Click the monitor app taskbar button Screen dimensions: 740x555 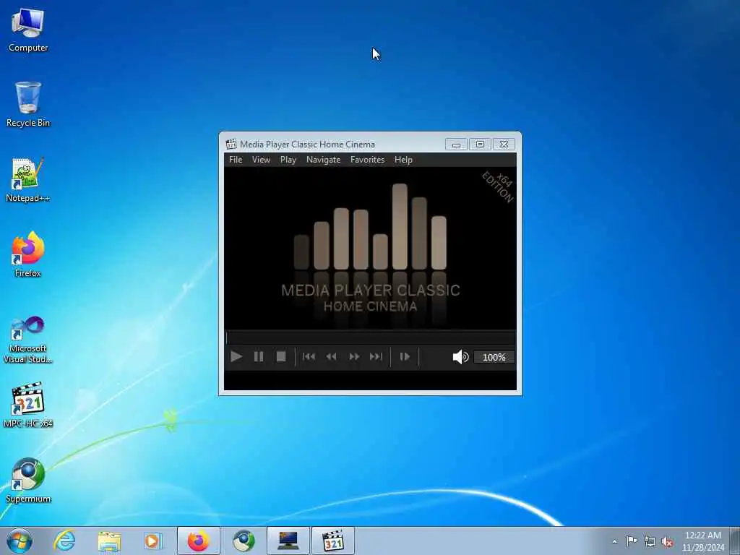point(288,541)
